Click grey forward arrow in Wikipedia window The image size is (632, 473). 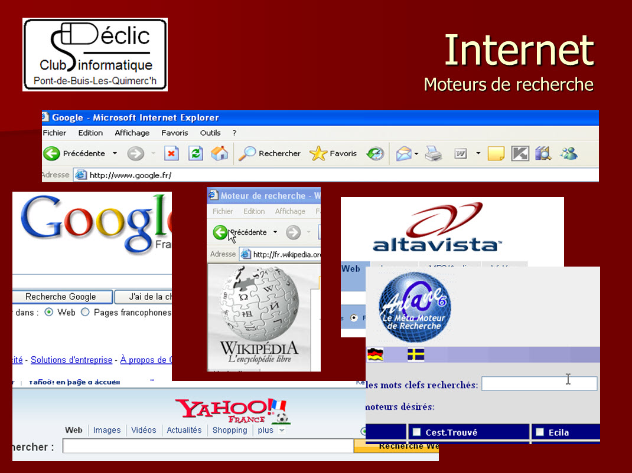pos(293,232)
